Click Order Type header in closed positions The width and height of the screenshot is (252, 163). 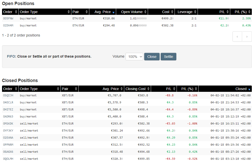click(x=29, y=89)
